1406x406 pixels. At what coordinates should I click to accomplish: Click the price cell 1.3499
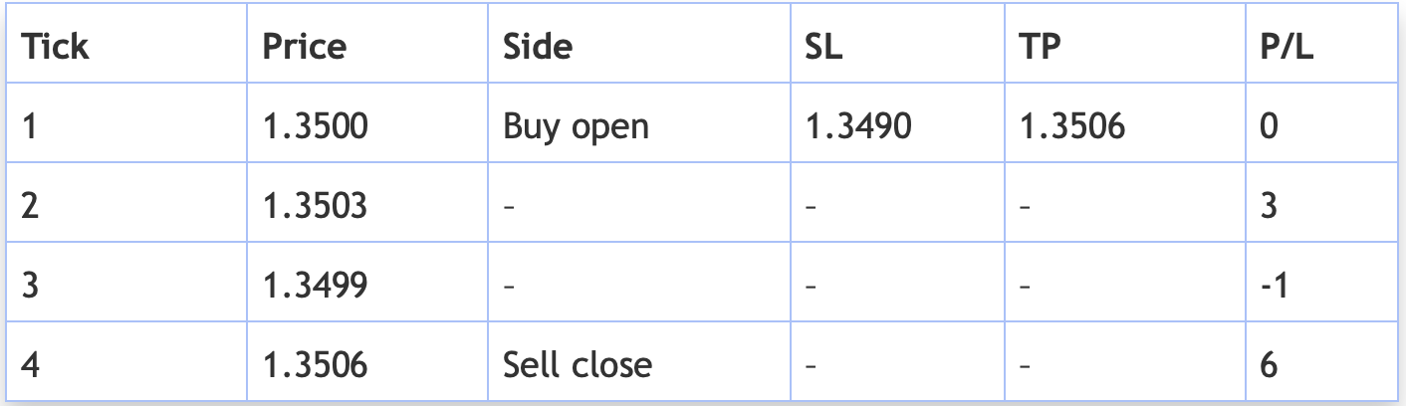pyautogui.click(x=315, y=286)
